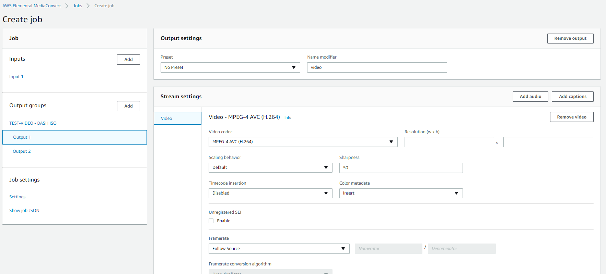Image resolution: width=606 pixels, height=274 pixels.
Task: Add a new output group
Action: pos(128,106)
